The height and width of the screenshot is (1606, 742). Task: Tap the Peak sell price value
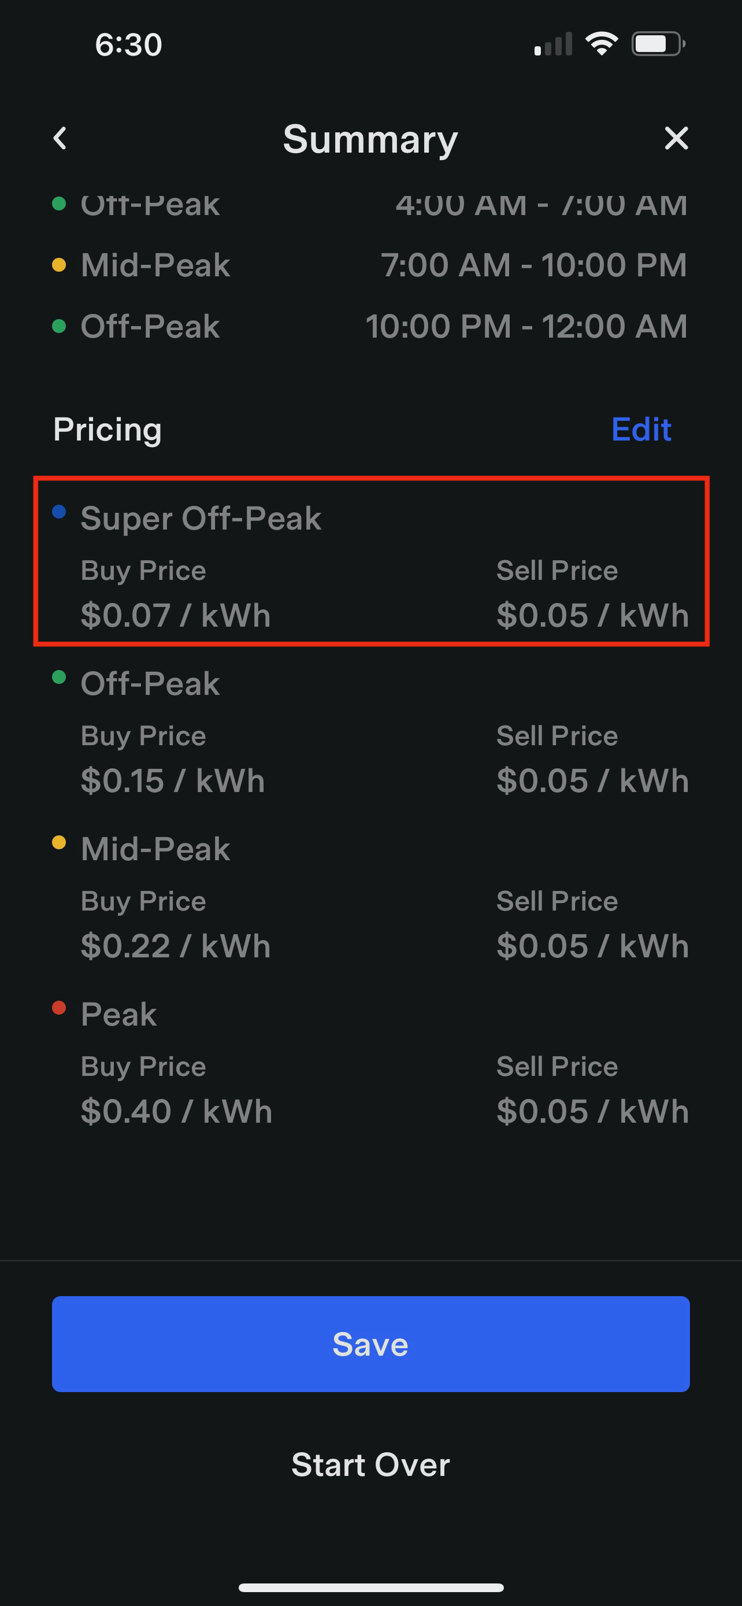[592, 1111]
